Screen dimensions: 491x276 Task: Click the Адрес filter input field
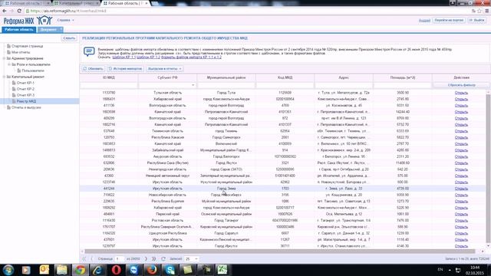(x=344, y=85)
